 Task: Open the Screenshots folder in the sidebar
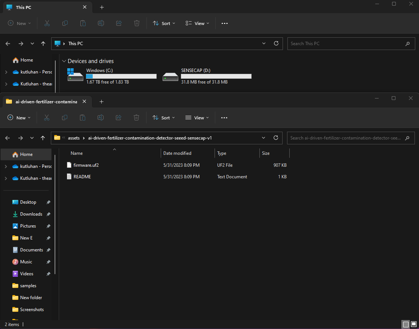coord(31,309)
